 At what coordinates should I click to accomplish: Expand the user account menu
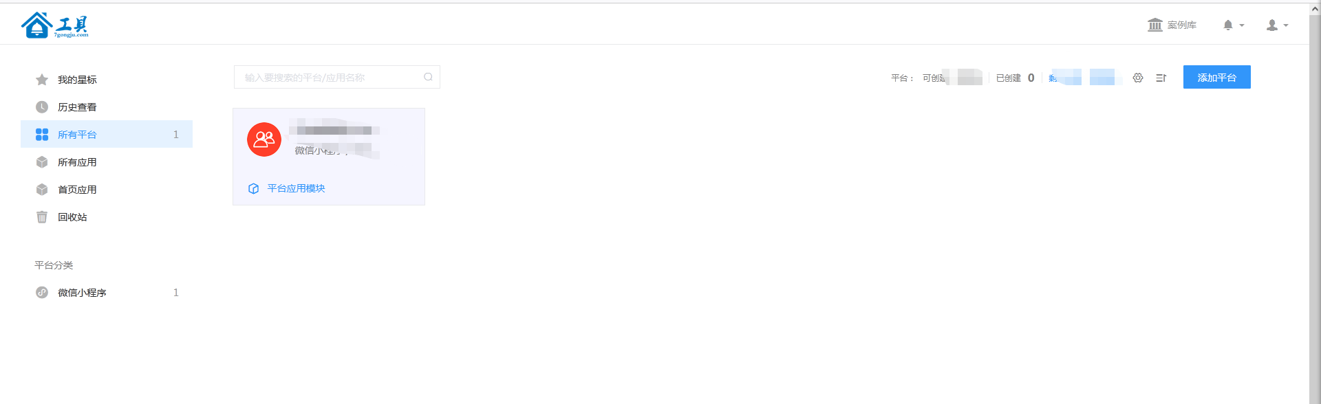coord(1277,25)
